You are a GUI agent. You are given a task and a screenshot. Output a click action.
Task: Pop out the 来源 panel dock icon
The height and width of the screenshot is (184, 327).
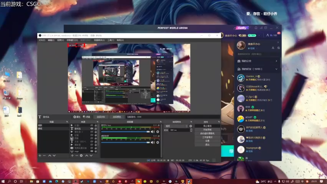click(x=97, y=122)
